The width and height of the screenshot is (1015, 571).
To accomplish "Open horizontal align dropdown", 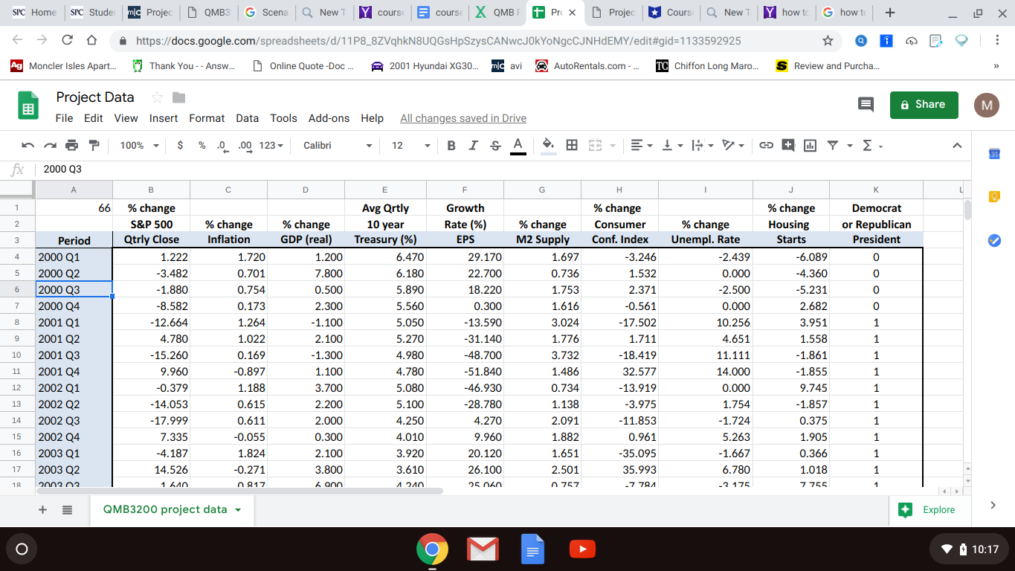I will tap(641, 146).
